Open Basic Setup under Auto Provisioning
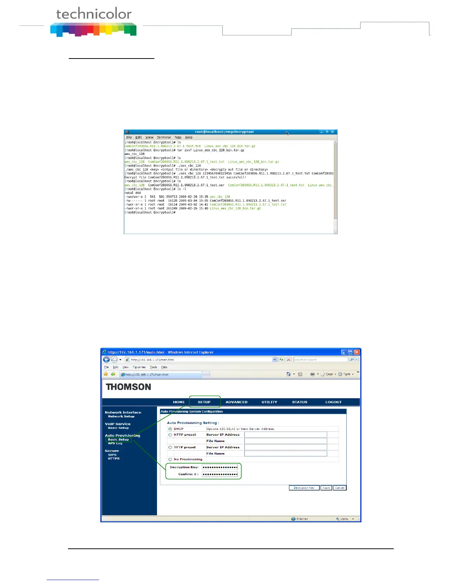Image resolution: width=450 pixels, height=583 pixels. coord(118,439)
